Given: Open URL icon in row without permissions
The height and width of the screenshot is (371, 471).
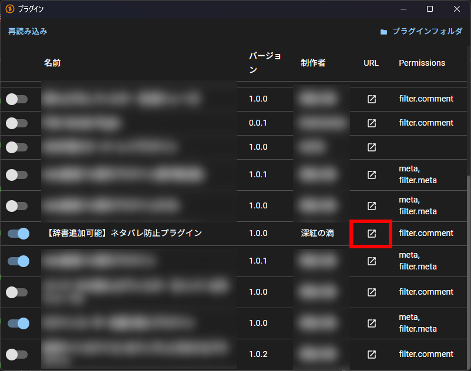Looking at the screenshot, I should click(371, 147).
